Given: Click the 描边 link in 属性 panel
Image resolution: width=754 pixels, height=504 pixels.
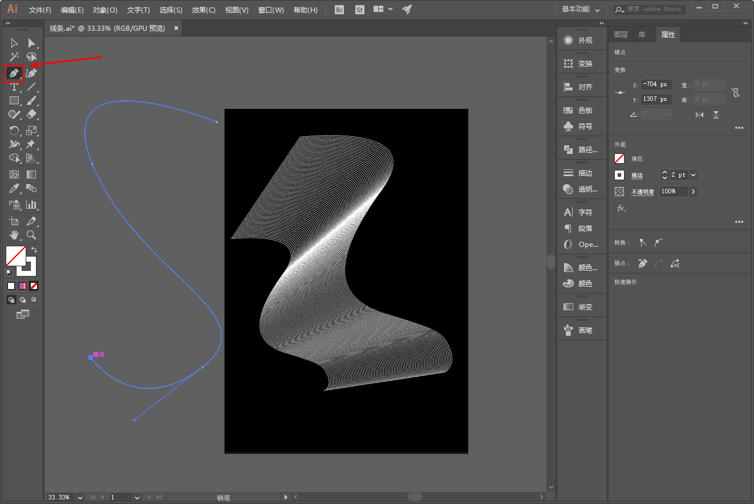Looking at the screenshot, I should coord(637,176).
